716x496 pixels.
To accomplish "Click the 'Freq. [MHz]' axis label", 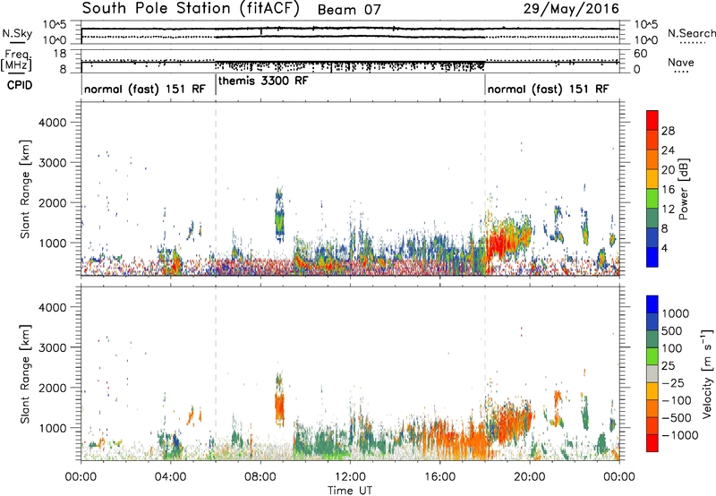I will 17,61.
